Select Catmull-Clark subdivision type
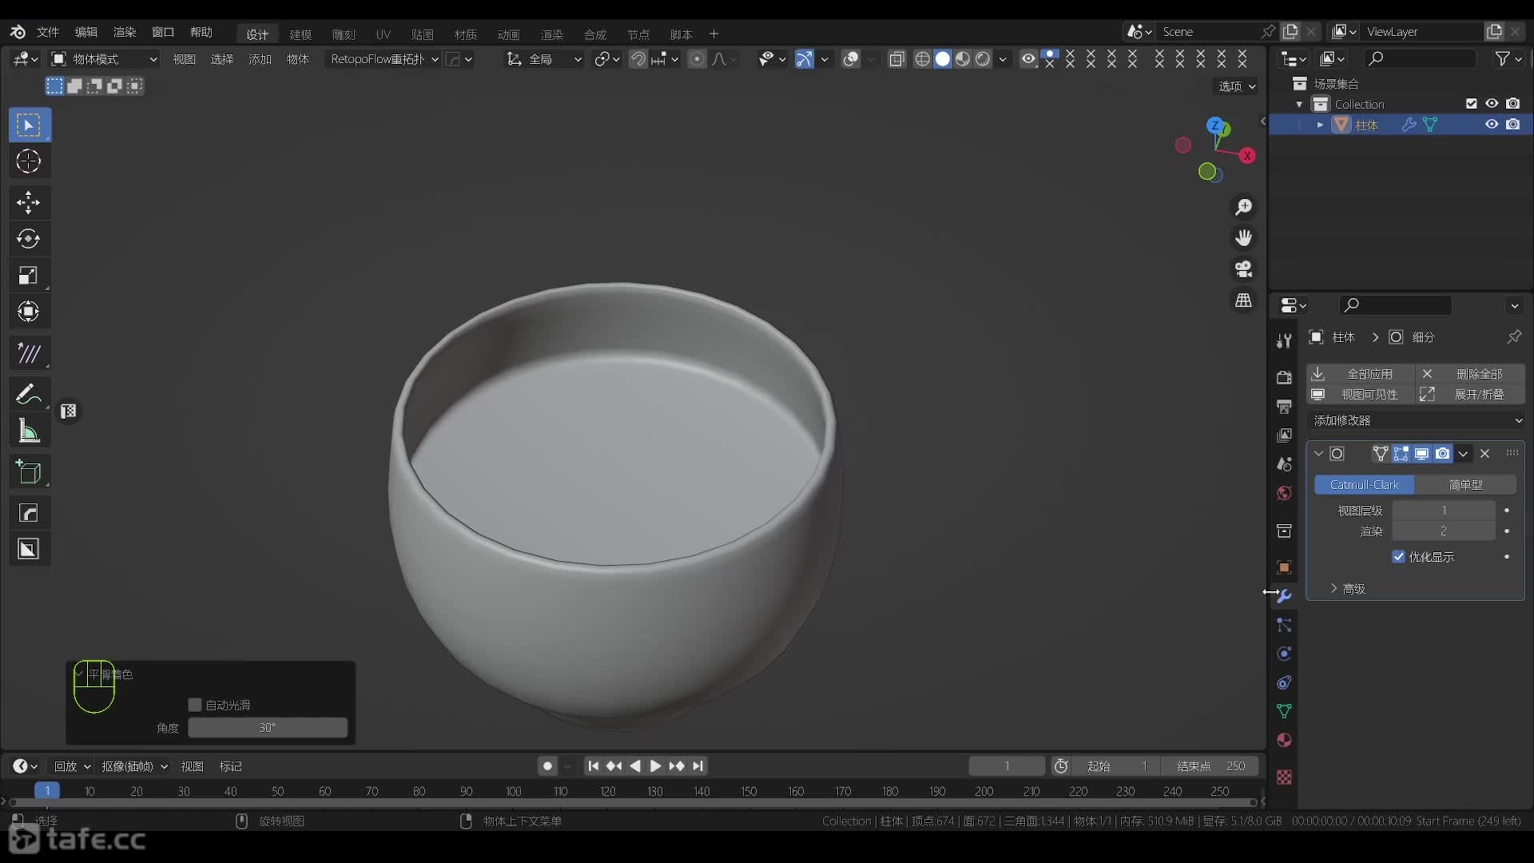The width and height of the screenshot is (1534, 863). tap(1364, 485)
